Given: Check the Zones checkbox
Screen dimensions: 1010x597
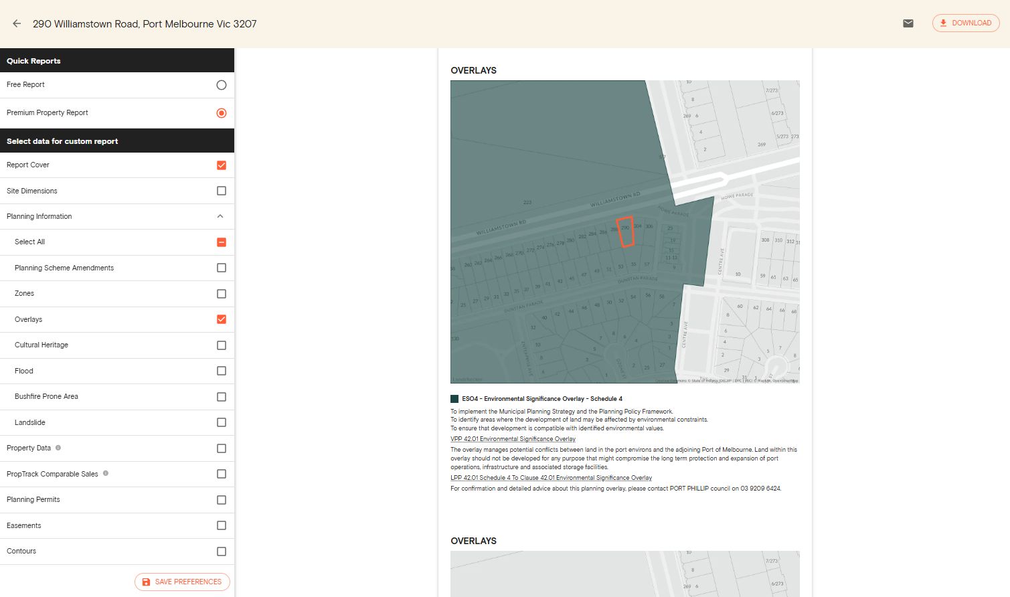Looking at the screenshot, I should click(222, 294).
